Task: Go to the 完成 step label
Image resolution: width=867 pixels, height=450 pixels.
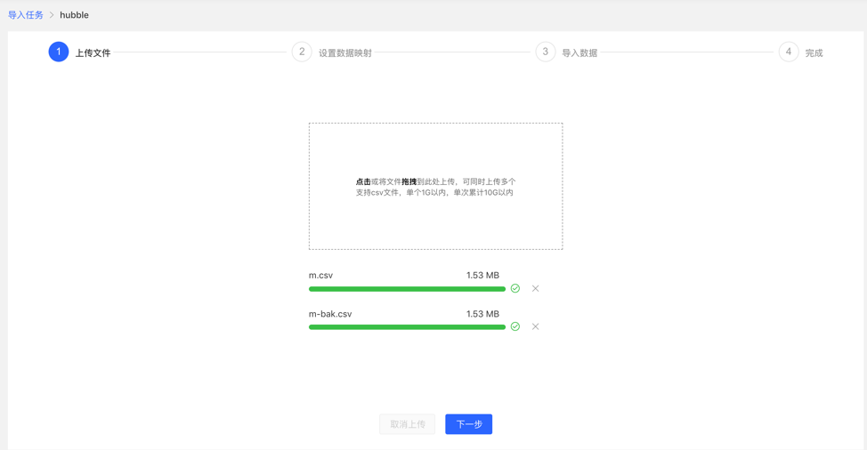Action: [x=814, y=53]
